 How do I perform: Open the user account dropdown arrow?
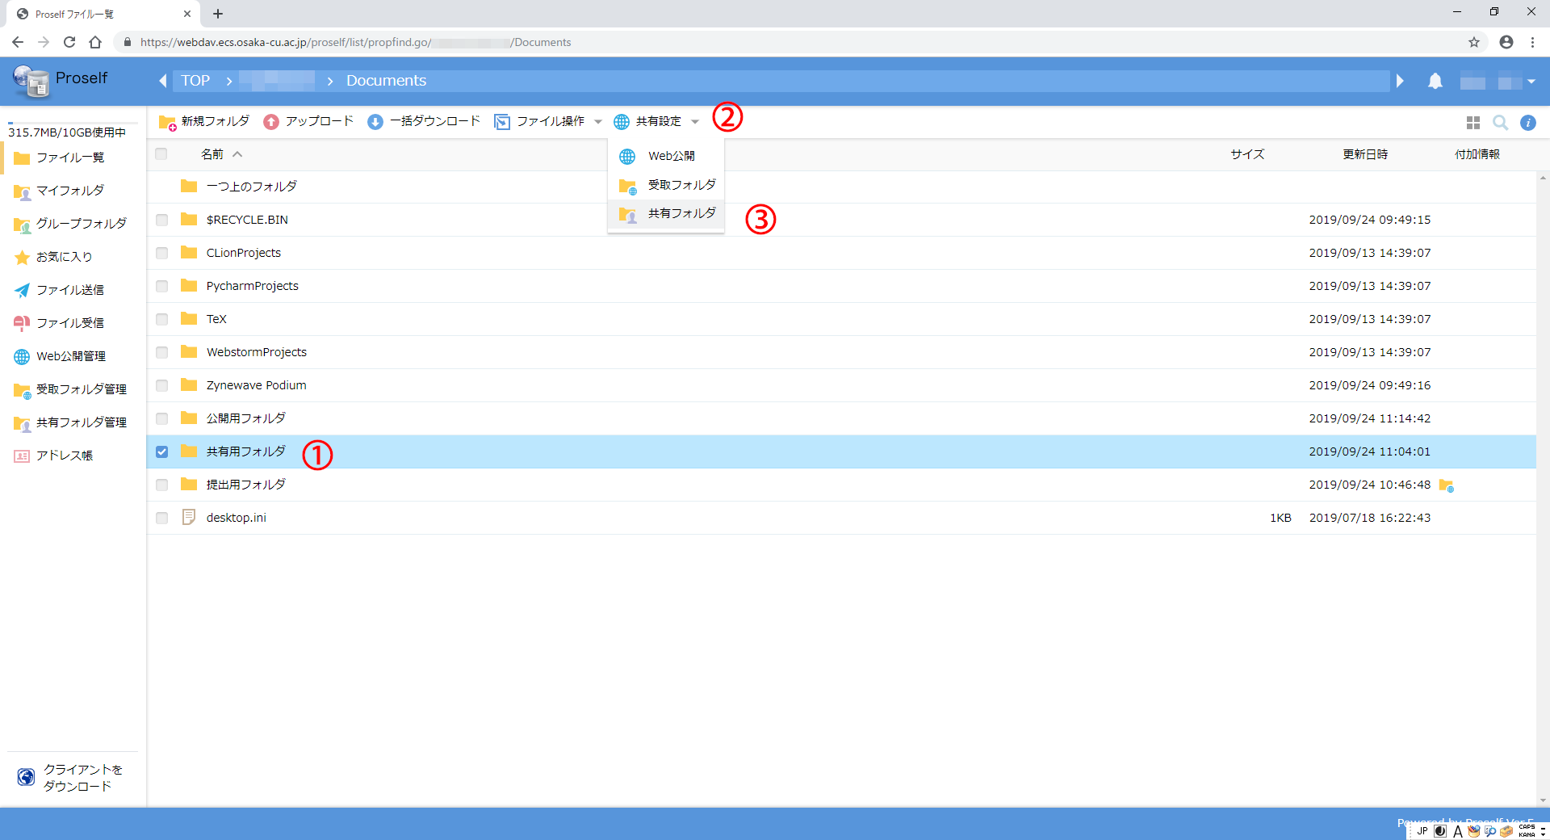(1531, 82)
